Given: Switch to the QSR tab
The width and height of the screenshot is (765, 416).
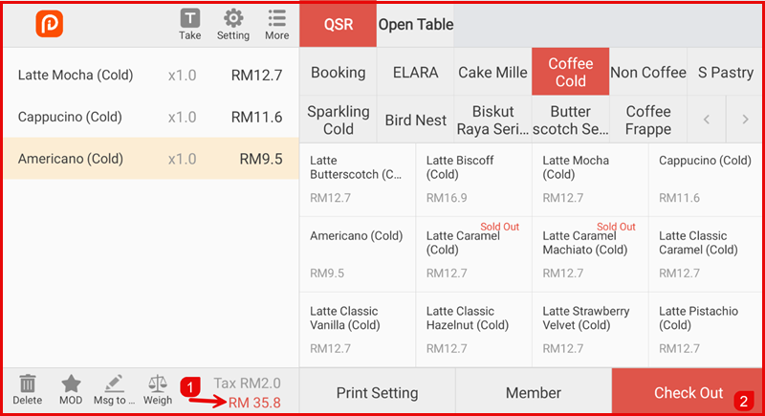Looking at the screenshot, I should pyautogui.click(x=338, y=24).
